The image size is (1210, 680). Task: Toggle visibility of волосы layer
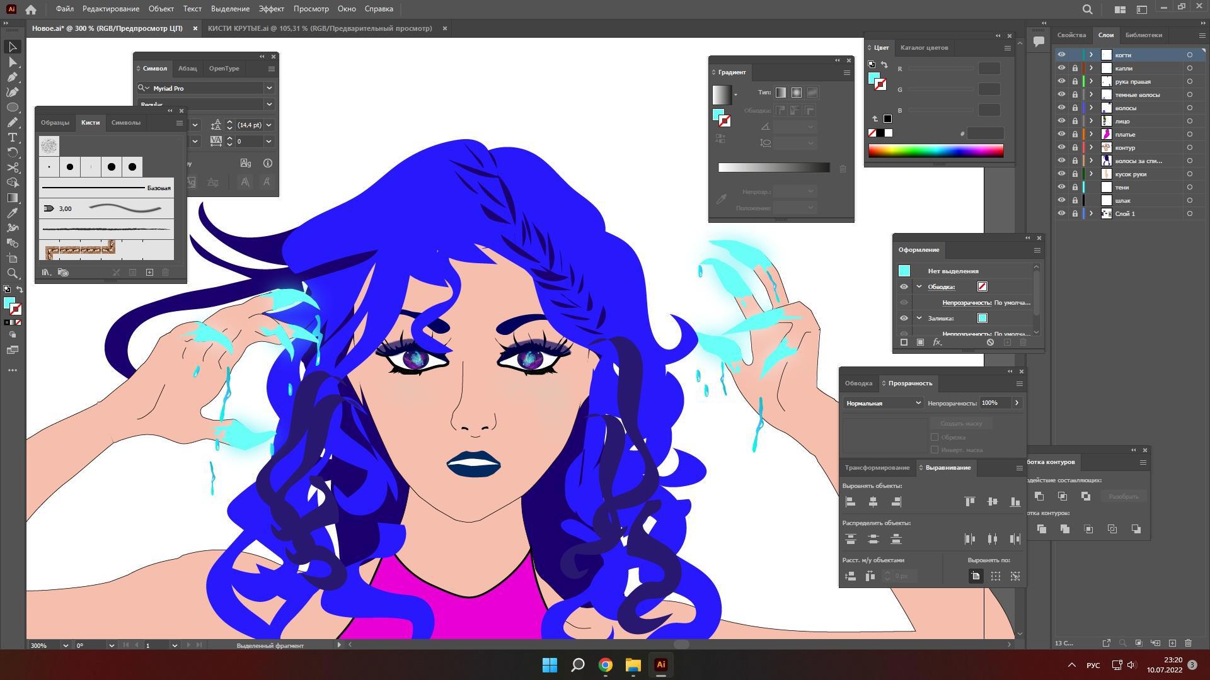click(1061, 108)
